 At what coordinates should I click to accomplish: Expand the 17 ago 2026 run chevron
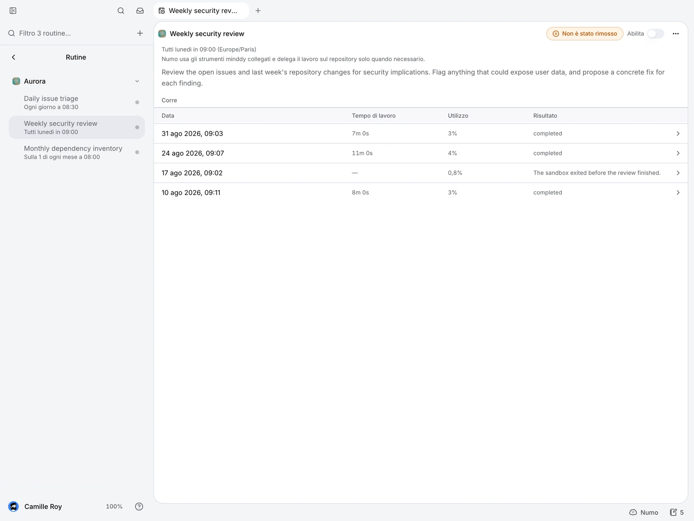(678, 173)
